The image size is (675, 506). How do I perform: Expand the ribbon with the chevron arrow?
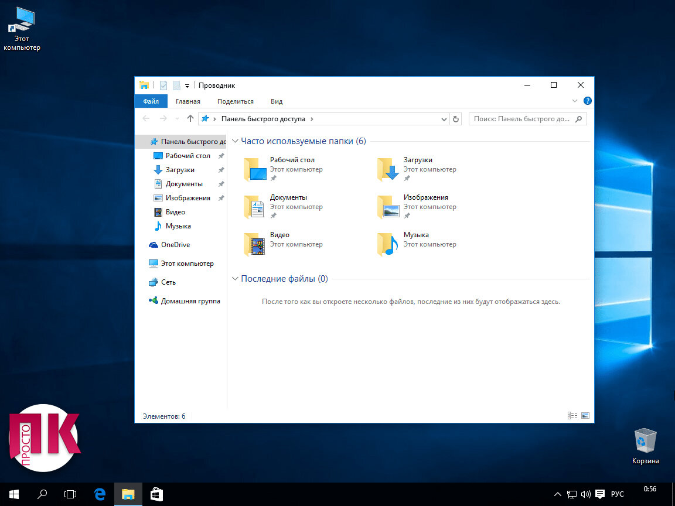pyautogui.click(x=574, y=101)
